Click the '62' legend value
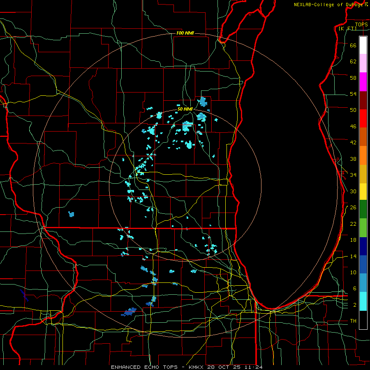The height and width of the screenshot is (370, 370). (353, 62)
